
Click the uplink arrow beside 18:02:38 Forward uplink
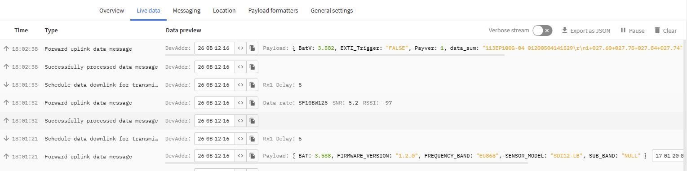[x=6, y=48]
